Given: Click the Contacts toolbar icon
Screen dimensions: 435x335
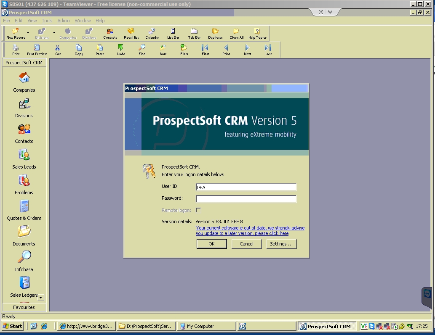Looking at the screenshot, I should (x=110, y=34).
